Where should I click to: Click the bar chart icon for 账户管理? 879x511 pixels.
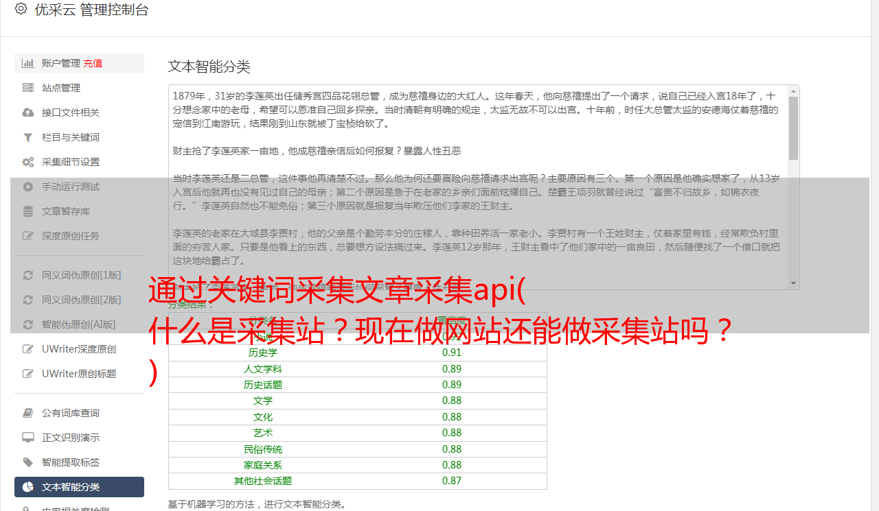pos(28,63)
